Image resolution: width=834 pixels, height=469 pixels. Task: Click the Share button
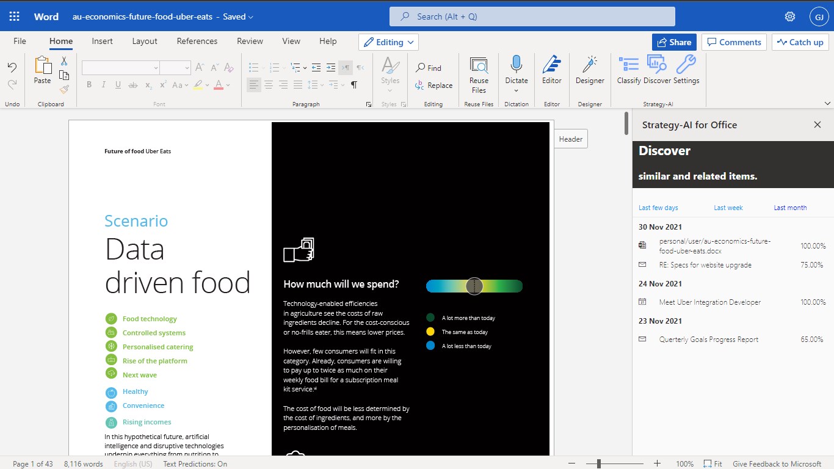[674, 42]
